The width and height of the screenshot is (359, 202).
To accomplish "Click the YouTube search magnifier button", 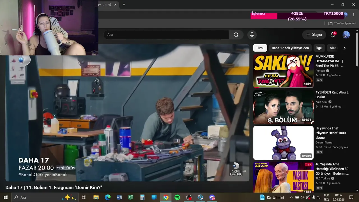I will click(236, 35).
